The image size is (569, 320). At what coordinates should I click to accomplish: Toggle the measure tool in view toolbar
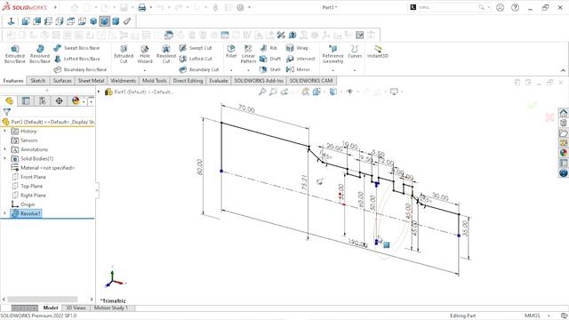(127, 21)
